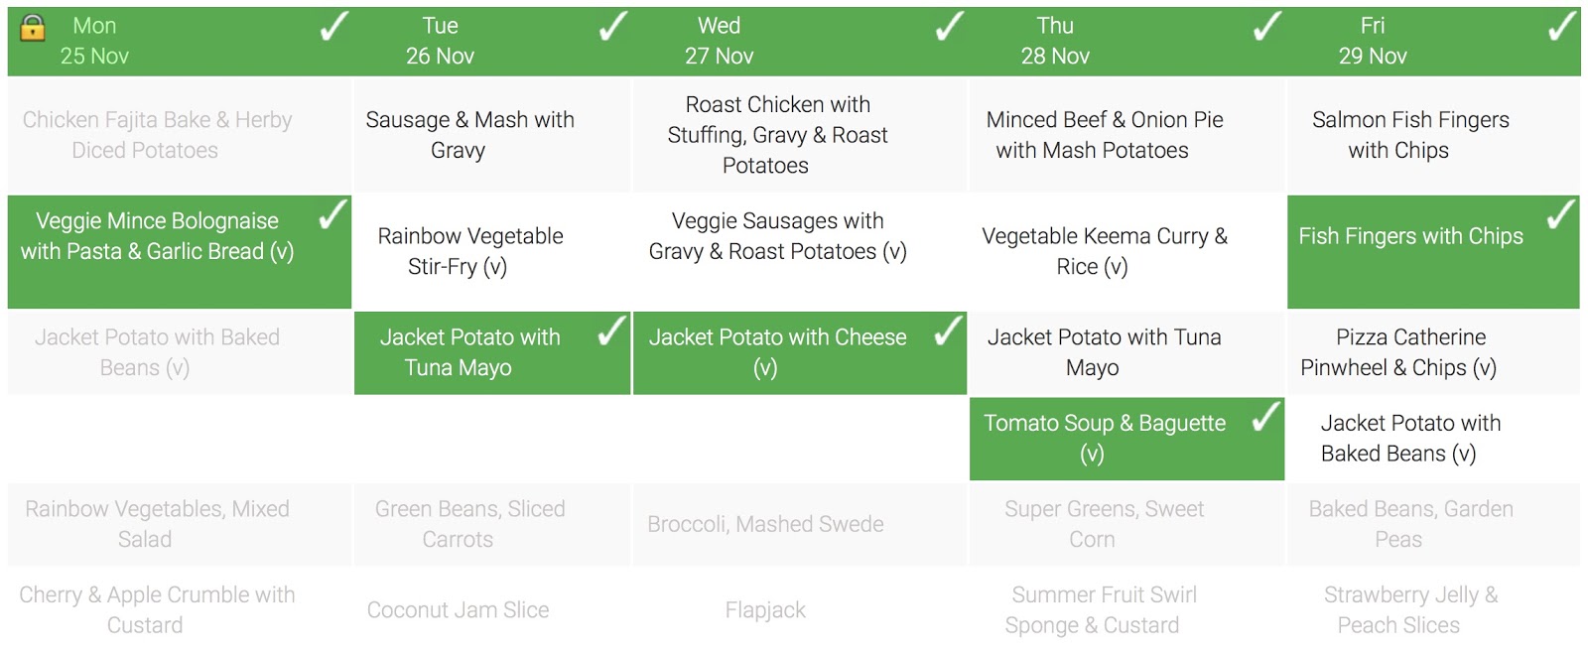Image resolution: width=1588 pixels, height=655 pixels.
Task: Select Sausage & Mash with Gravy
Action: (469, 135)
